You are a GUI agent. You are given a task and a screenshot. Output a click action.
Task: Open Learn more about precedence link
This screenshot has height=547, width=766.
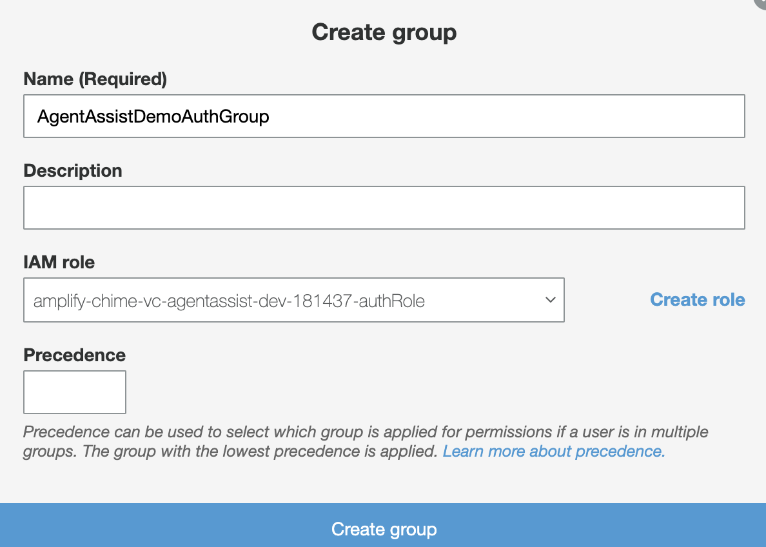[554, 451]
